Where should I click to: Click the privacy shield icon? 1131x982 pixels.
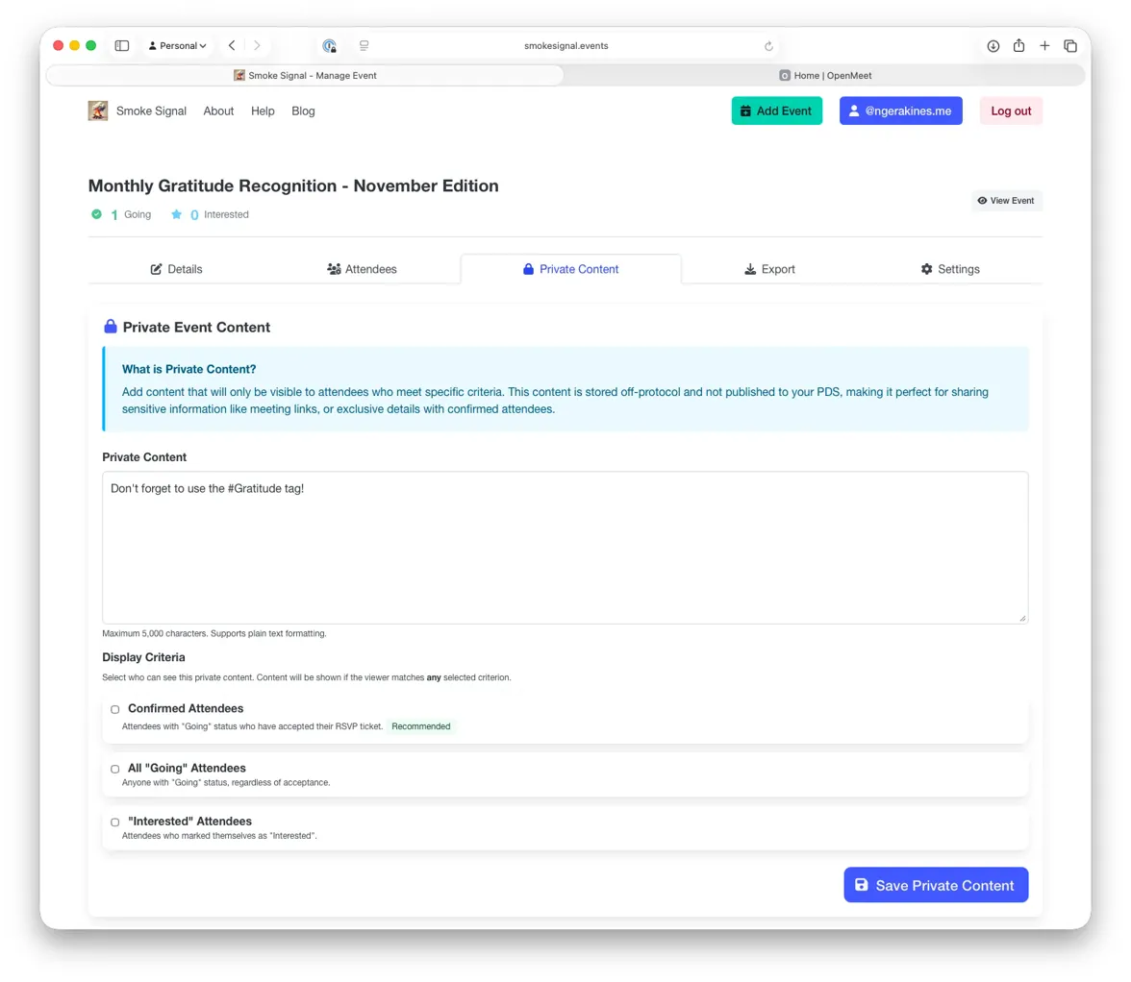click(330, 45)
